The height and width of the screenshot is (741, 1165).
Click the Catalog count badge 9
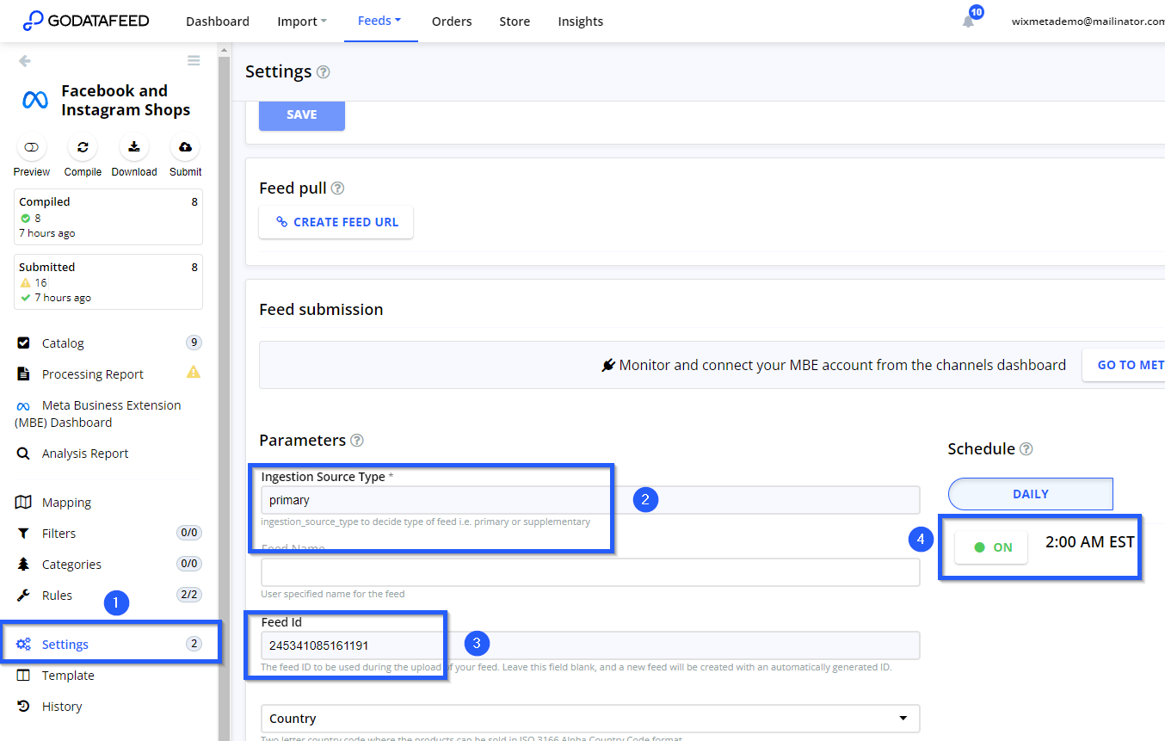tap(194, 343)
